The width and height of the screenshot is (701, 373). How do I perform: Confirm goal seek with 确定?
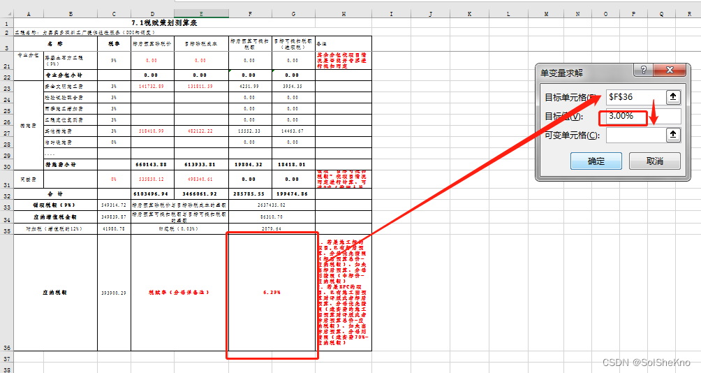coord(596,161)
